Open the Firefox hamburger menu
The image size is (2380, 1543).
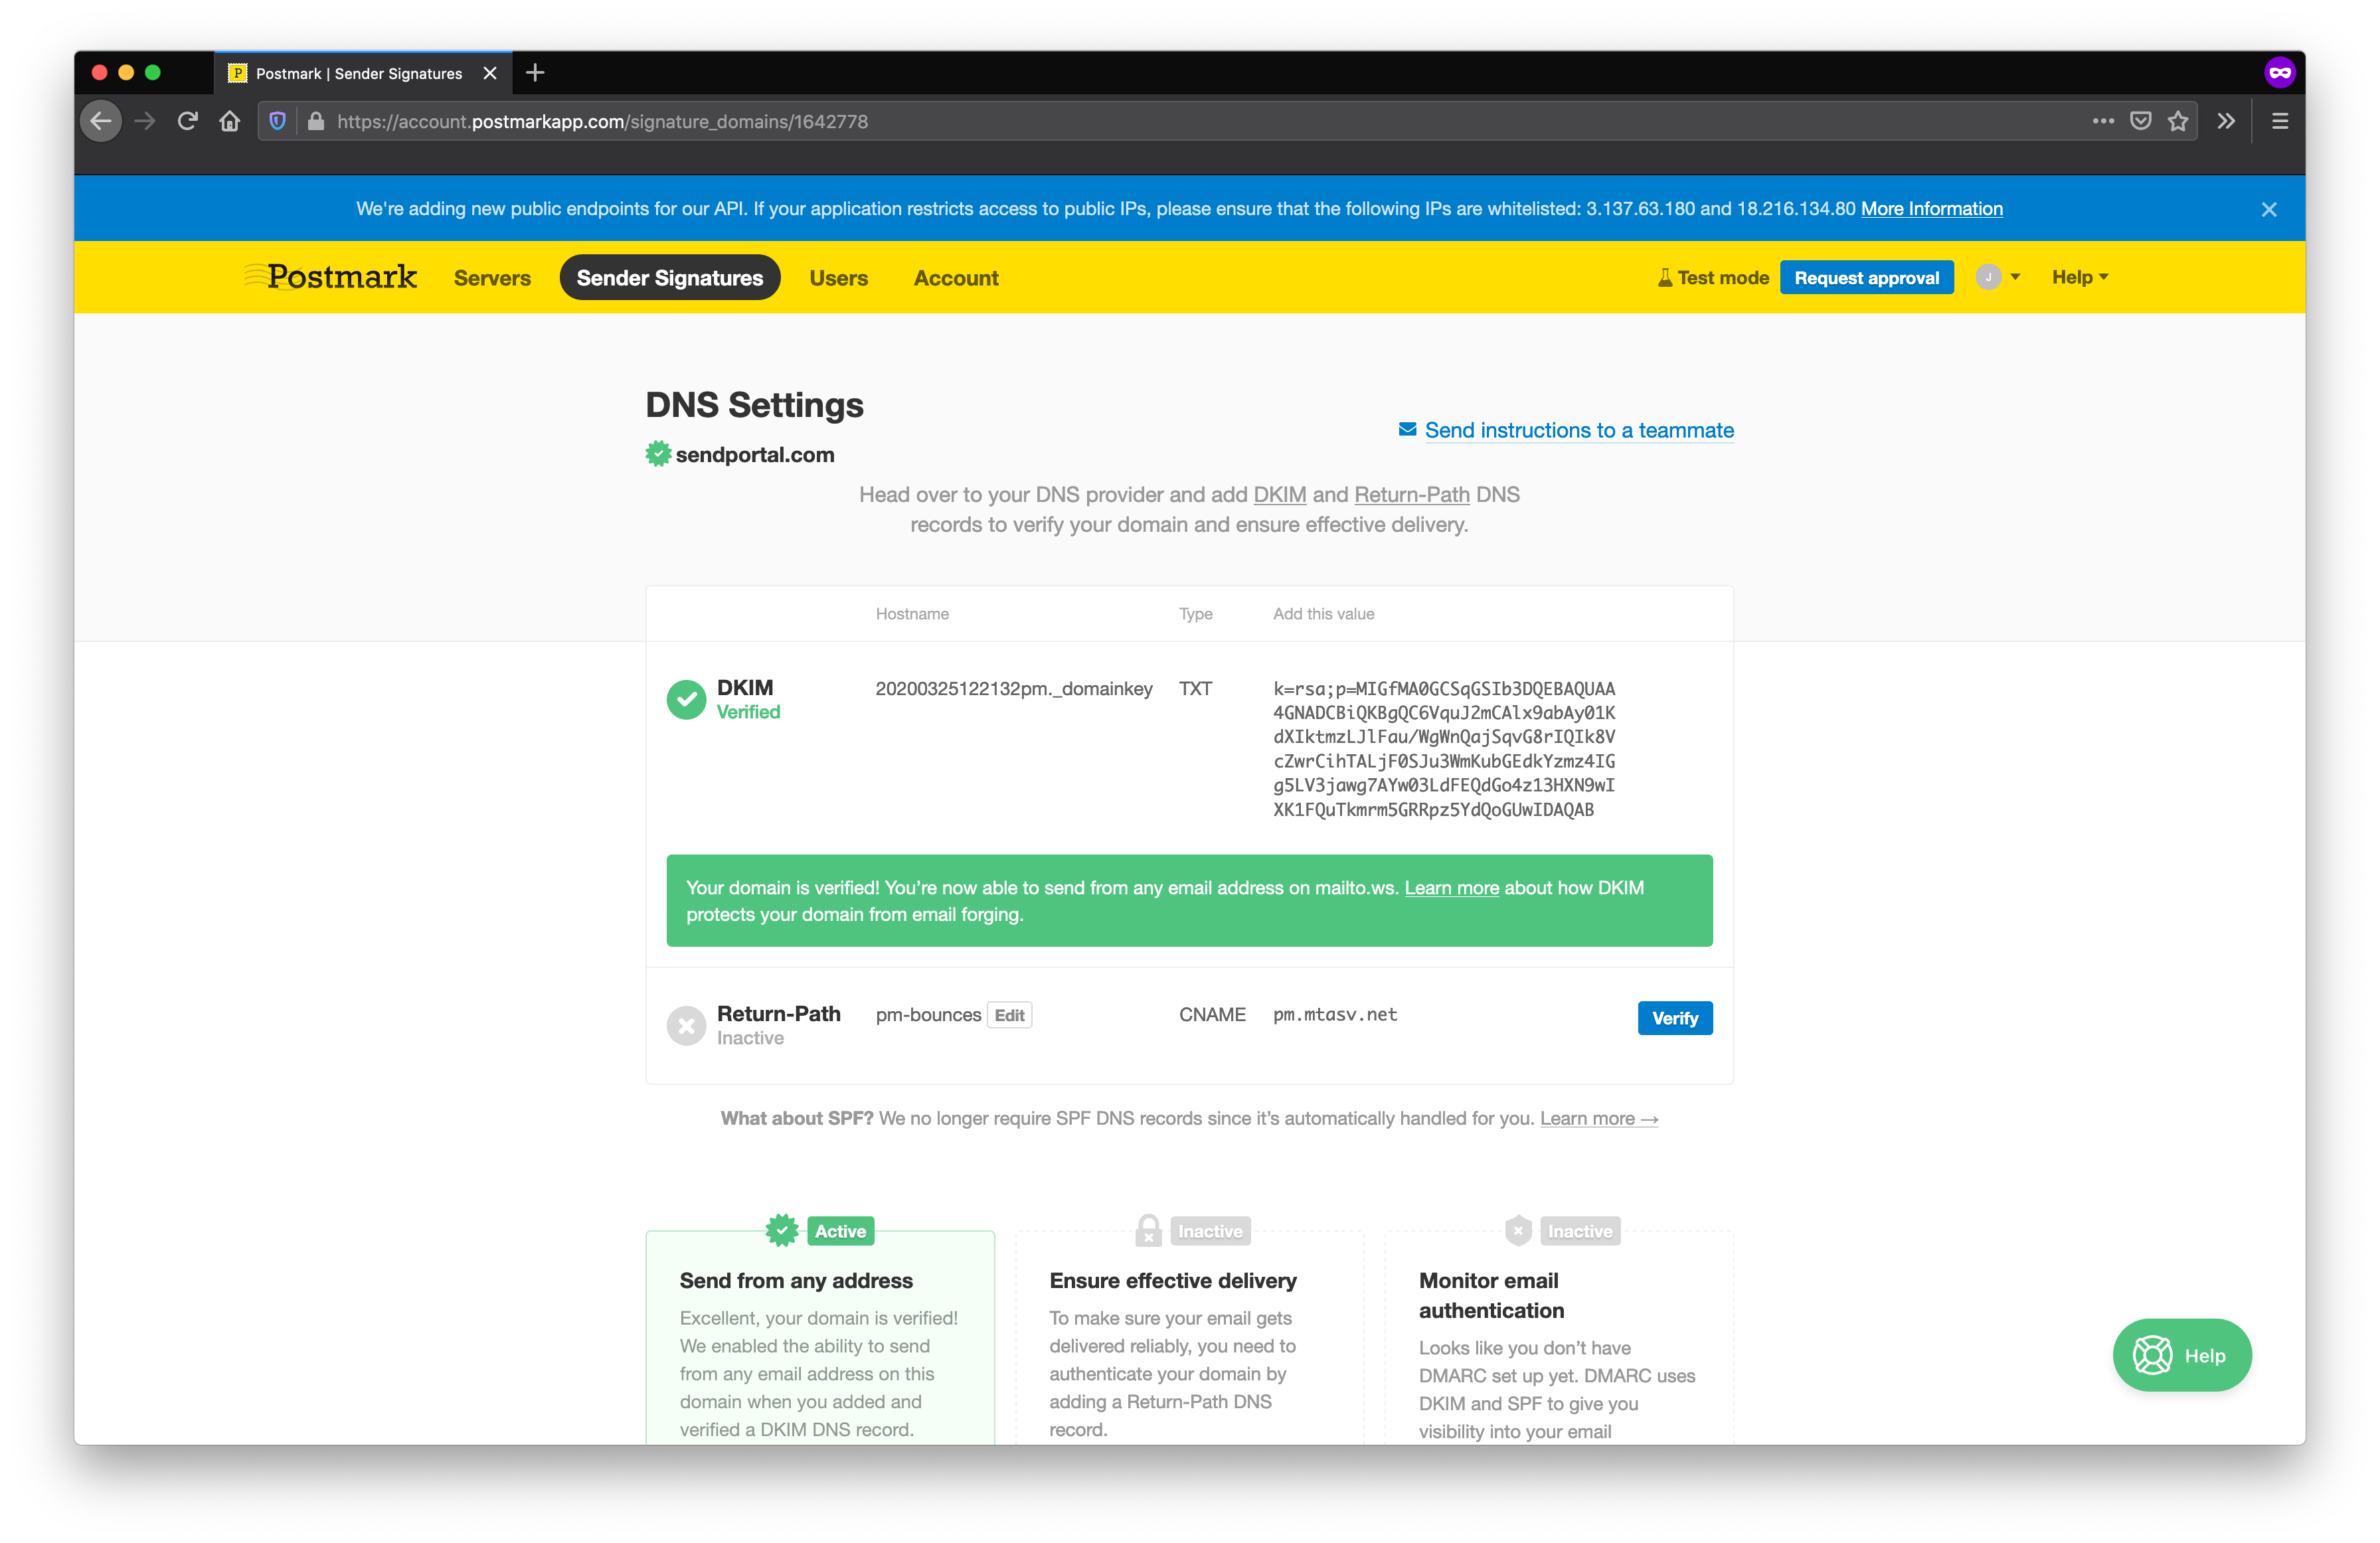tap(2280, 121)
